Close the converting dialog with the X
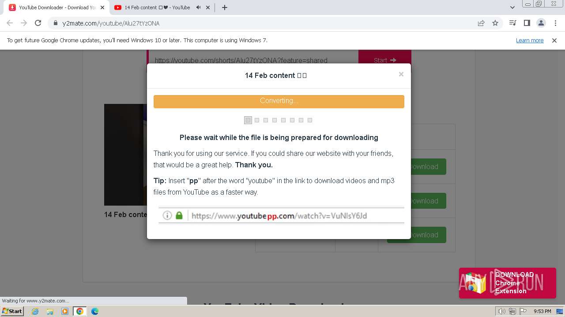This screenshot has height=317, width=565. 401,74
